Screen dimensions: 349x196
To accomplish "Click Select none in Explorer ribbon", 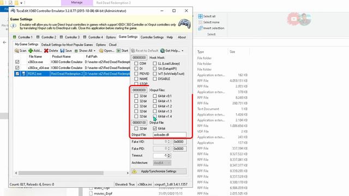I will click(208, 22).
